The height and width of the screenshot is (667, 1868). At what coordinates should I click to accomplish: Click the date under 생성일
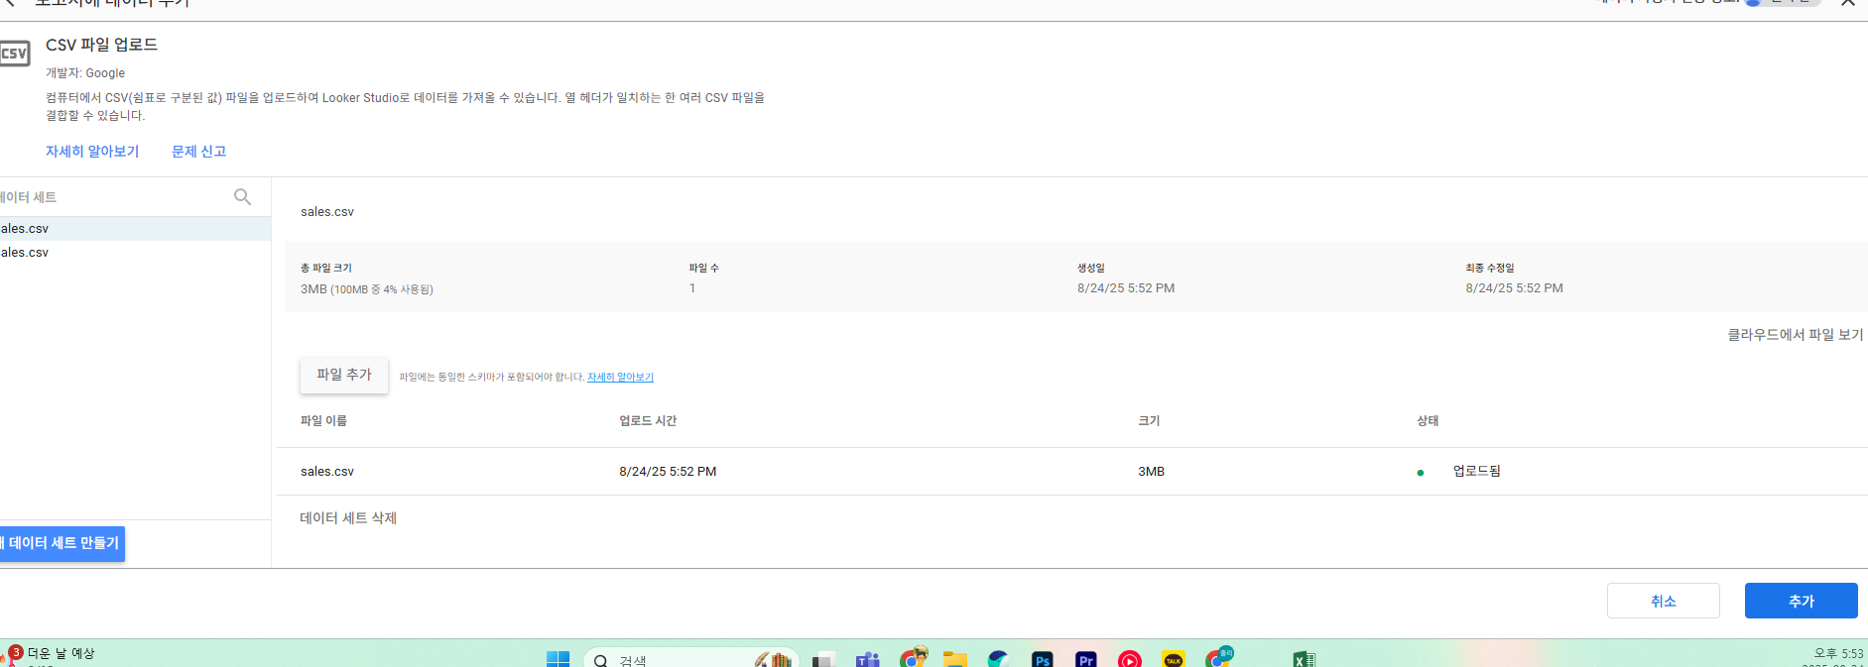pyautogui.click(x=1126, y=287)
